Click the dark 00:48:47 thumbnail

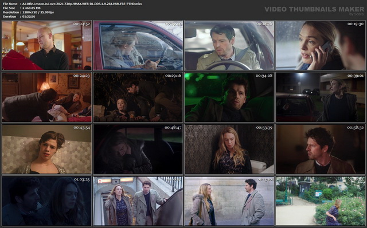(x=138, y=149)
